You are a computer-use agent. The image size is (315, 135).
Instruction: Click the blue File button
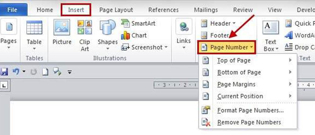12,10
